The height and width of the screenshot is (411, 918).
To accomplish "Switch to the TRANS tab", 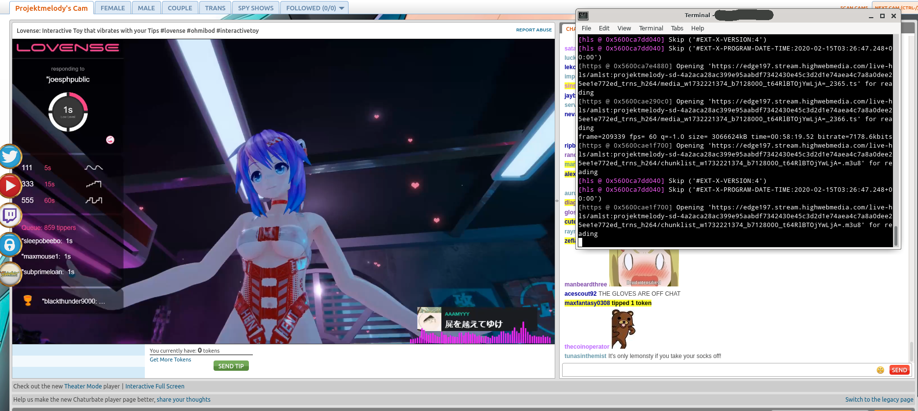I will [x=215, y=8].
